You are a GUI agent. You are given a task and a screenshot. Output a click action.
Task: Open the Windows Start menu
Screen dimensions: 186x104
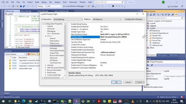tap(3, 101)
